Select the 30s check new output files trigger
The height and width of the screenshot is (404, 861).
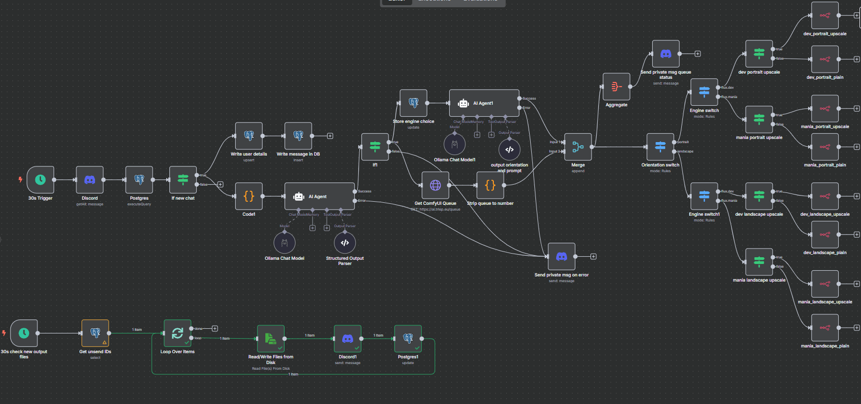pos(24,333)
